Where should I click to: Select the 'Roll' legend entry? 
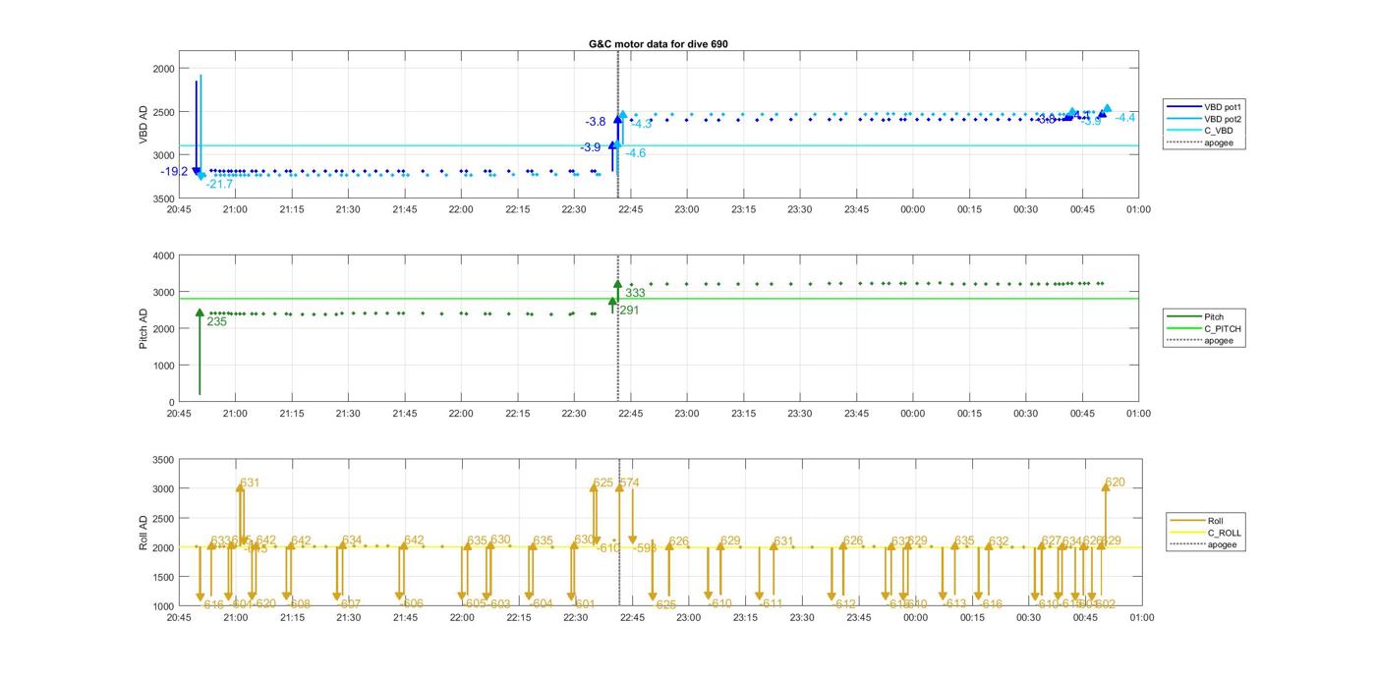click(x=1197, y=520)
